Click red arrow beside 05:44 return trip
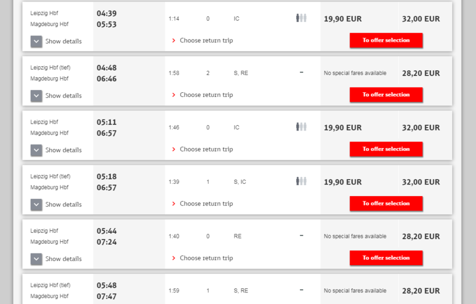Viewport: 476px width, 304px height. click(174, 258)
